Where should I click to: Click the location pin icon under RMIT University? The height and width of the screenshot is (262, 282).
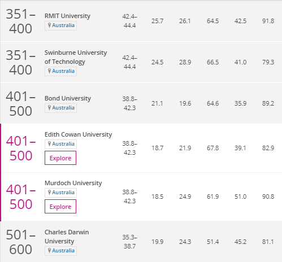[49, 25]
